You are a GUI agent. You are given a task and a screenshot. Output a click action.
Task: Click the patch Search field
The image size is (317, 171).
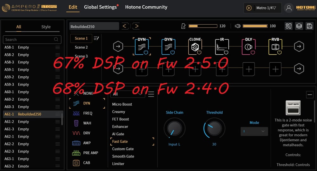point(32,39)
